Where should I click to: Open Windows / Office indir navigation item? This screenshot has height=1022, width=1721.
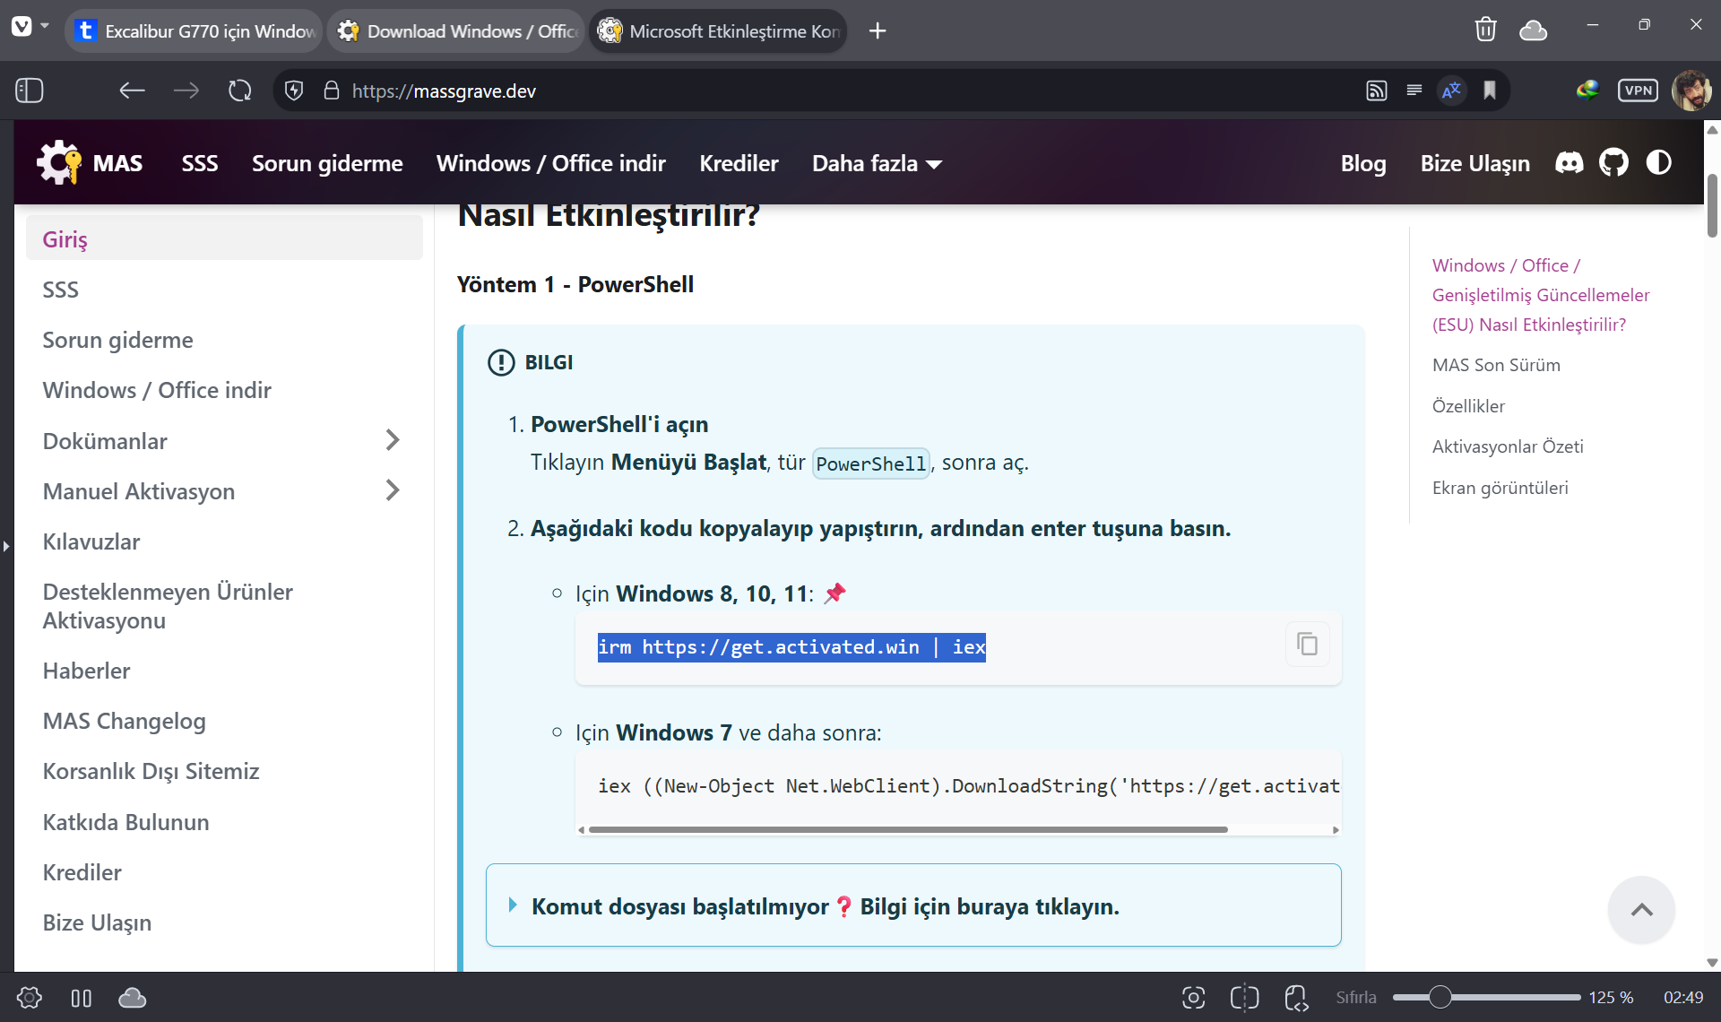click(x=551, y=163)
